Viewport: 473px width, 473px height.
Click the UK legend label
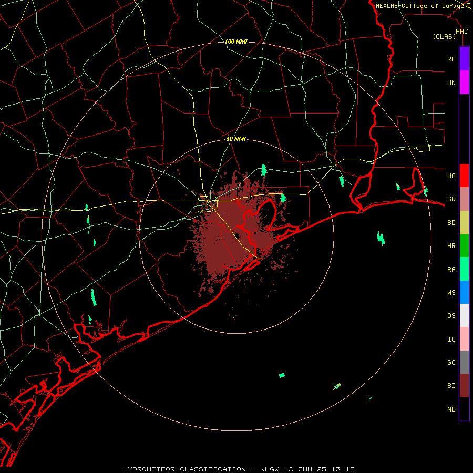451,83
